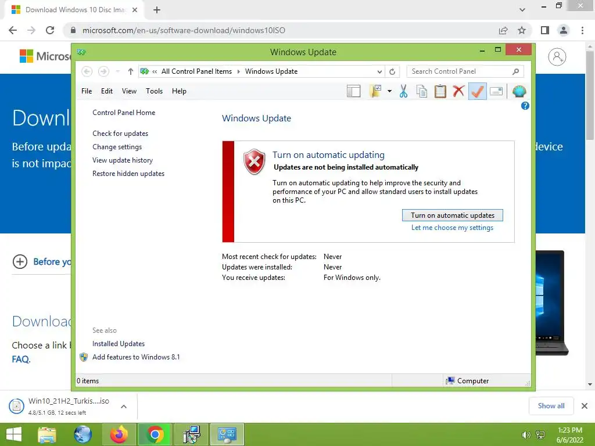Image resolution: width=595 pixels, height=446 pixels.
Task: Open Firefox from the taskbar
Action: [119, 434]
